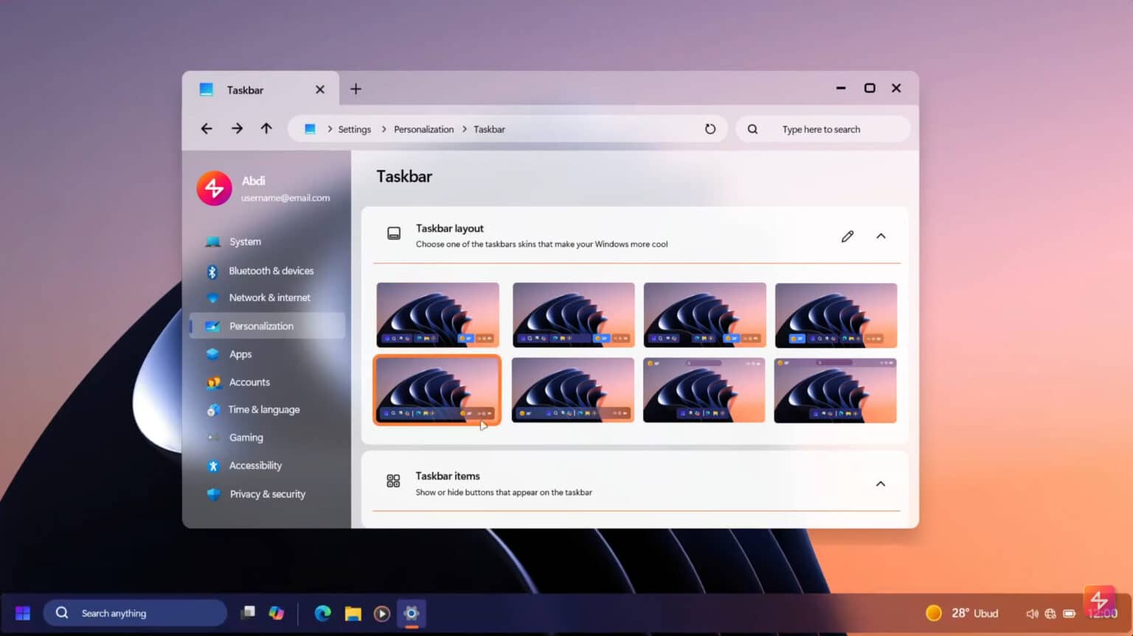Select Accessibility in the sidebar

click(x=255, y=466)
